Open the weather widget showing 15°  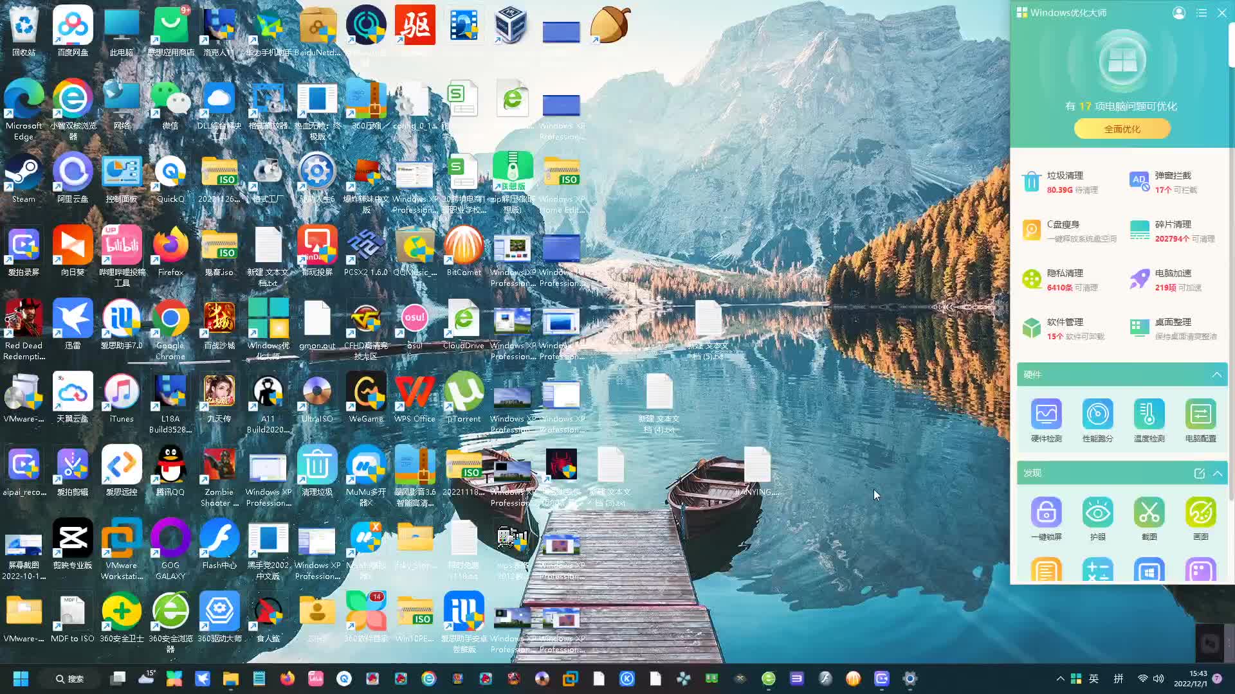[x=147, y=679]
